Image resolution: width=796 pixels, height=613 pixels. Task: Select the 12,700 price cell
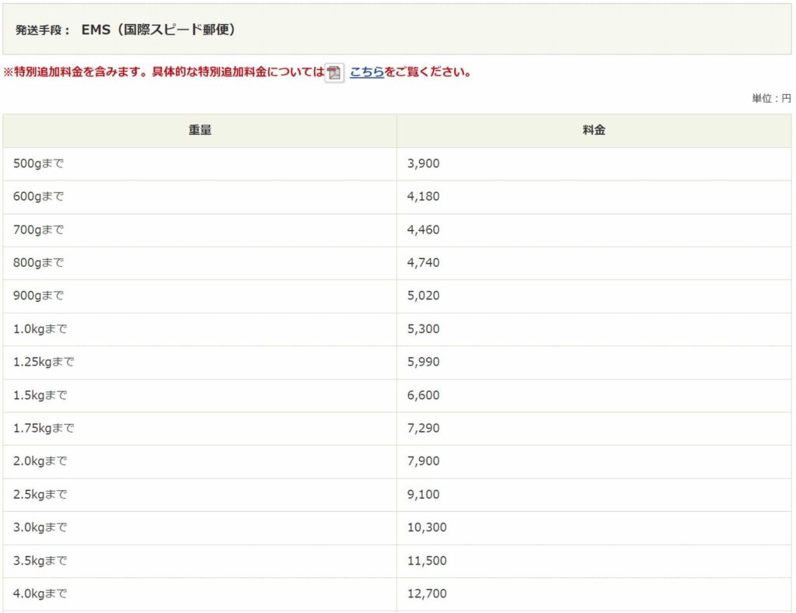pos(427,594)
